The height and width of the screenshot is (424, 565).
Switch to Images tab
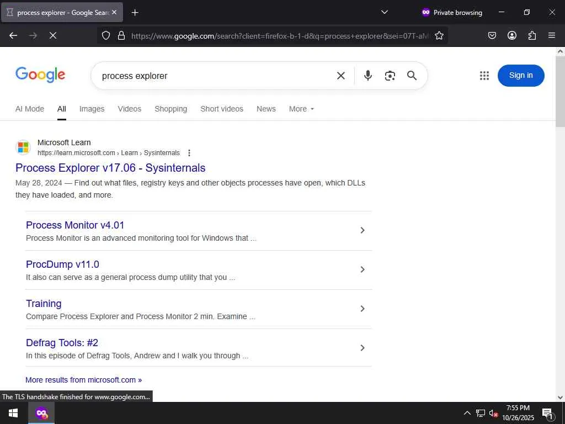tap(92, 109)
